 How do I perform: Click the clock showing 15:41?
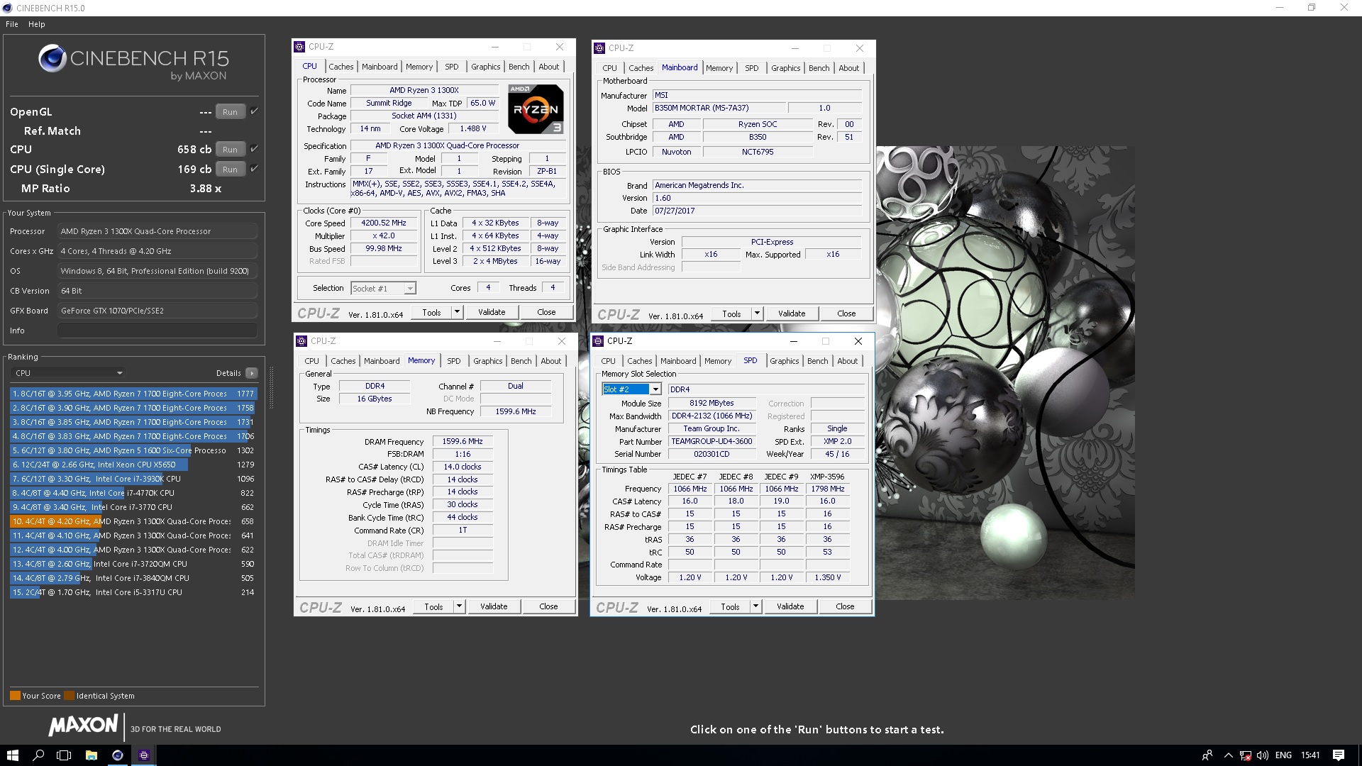point(1310,755)
